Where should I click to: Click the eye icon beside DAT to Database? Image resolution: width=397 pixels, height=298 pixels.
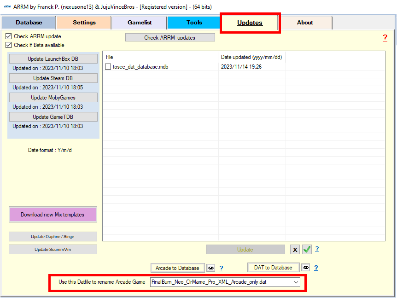[305, 268]
